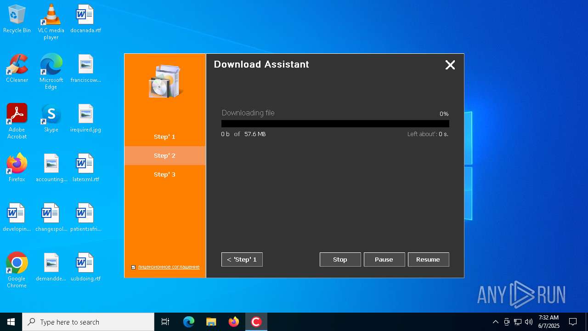The image size is (588, 331).
Task: Click the taskbar search box
Action: (x=88, y=322)
